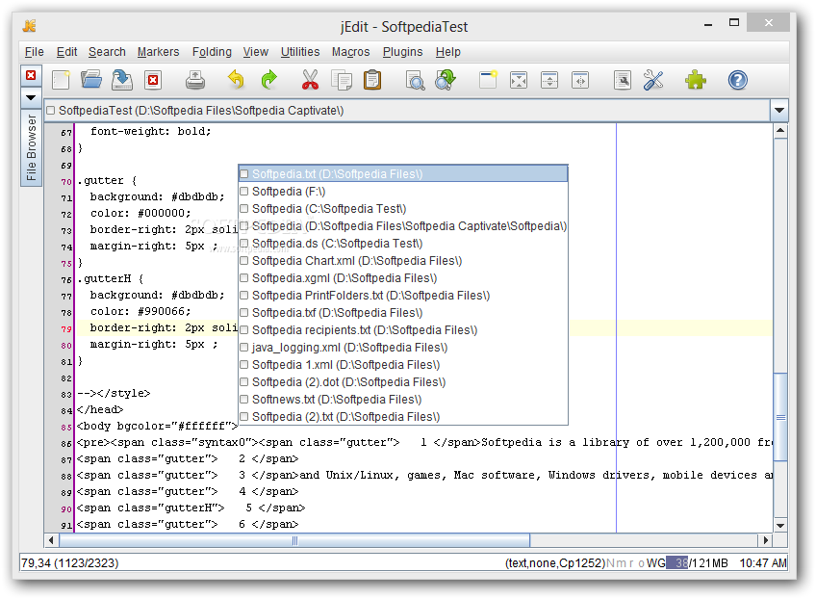
Task: Select Softpedia.txf buffer entry
Action: 403,313
